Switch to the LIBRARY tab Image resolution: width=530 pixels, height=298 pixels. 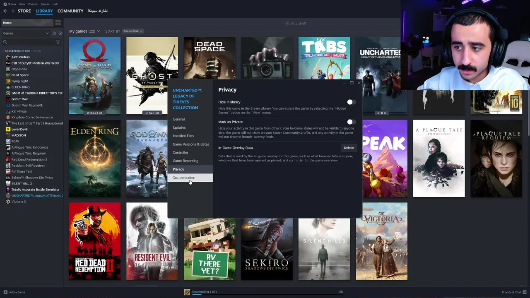(x=44, y=11)
